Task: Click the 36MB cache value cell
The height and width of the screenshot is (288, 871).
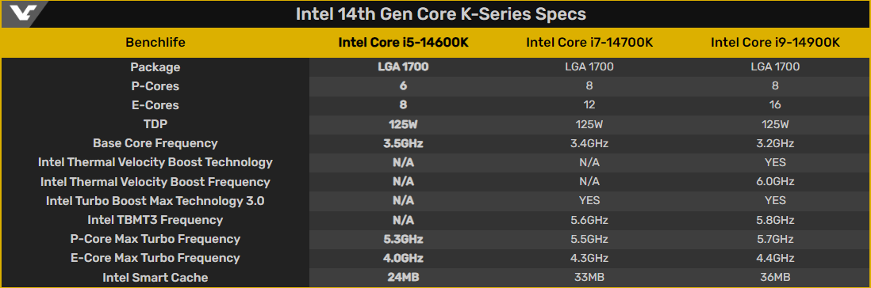Action: [x=775, y=278]
